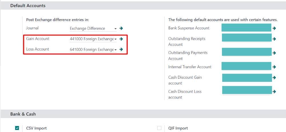Open the Loss Account record arrow
This screenshot has height=132, width=286.
[x=121, y=49]
